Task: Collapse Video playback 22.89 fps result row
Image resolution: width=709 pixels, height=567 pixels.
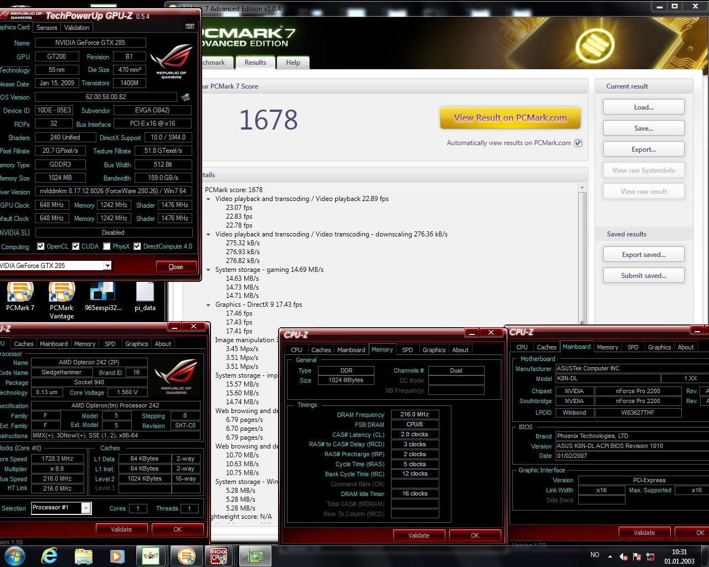Action: [x=209, y=199]
